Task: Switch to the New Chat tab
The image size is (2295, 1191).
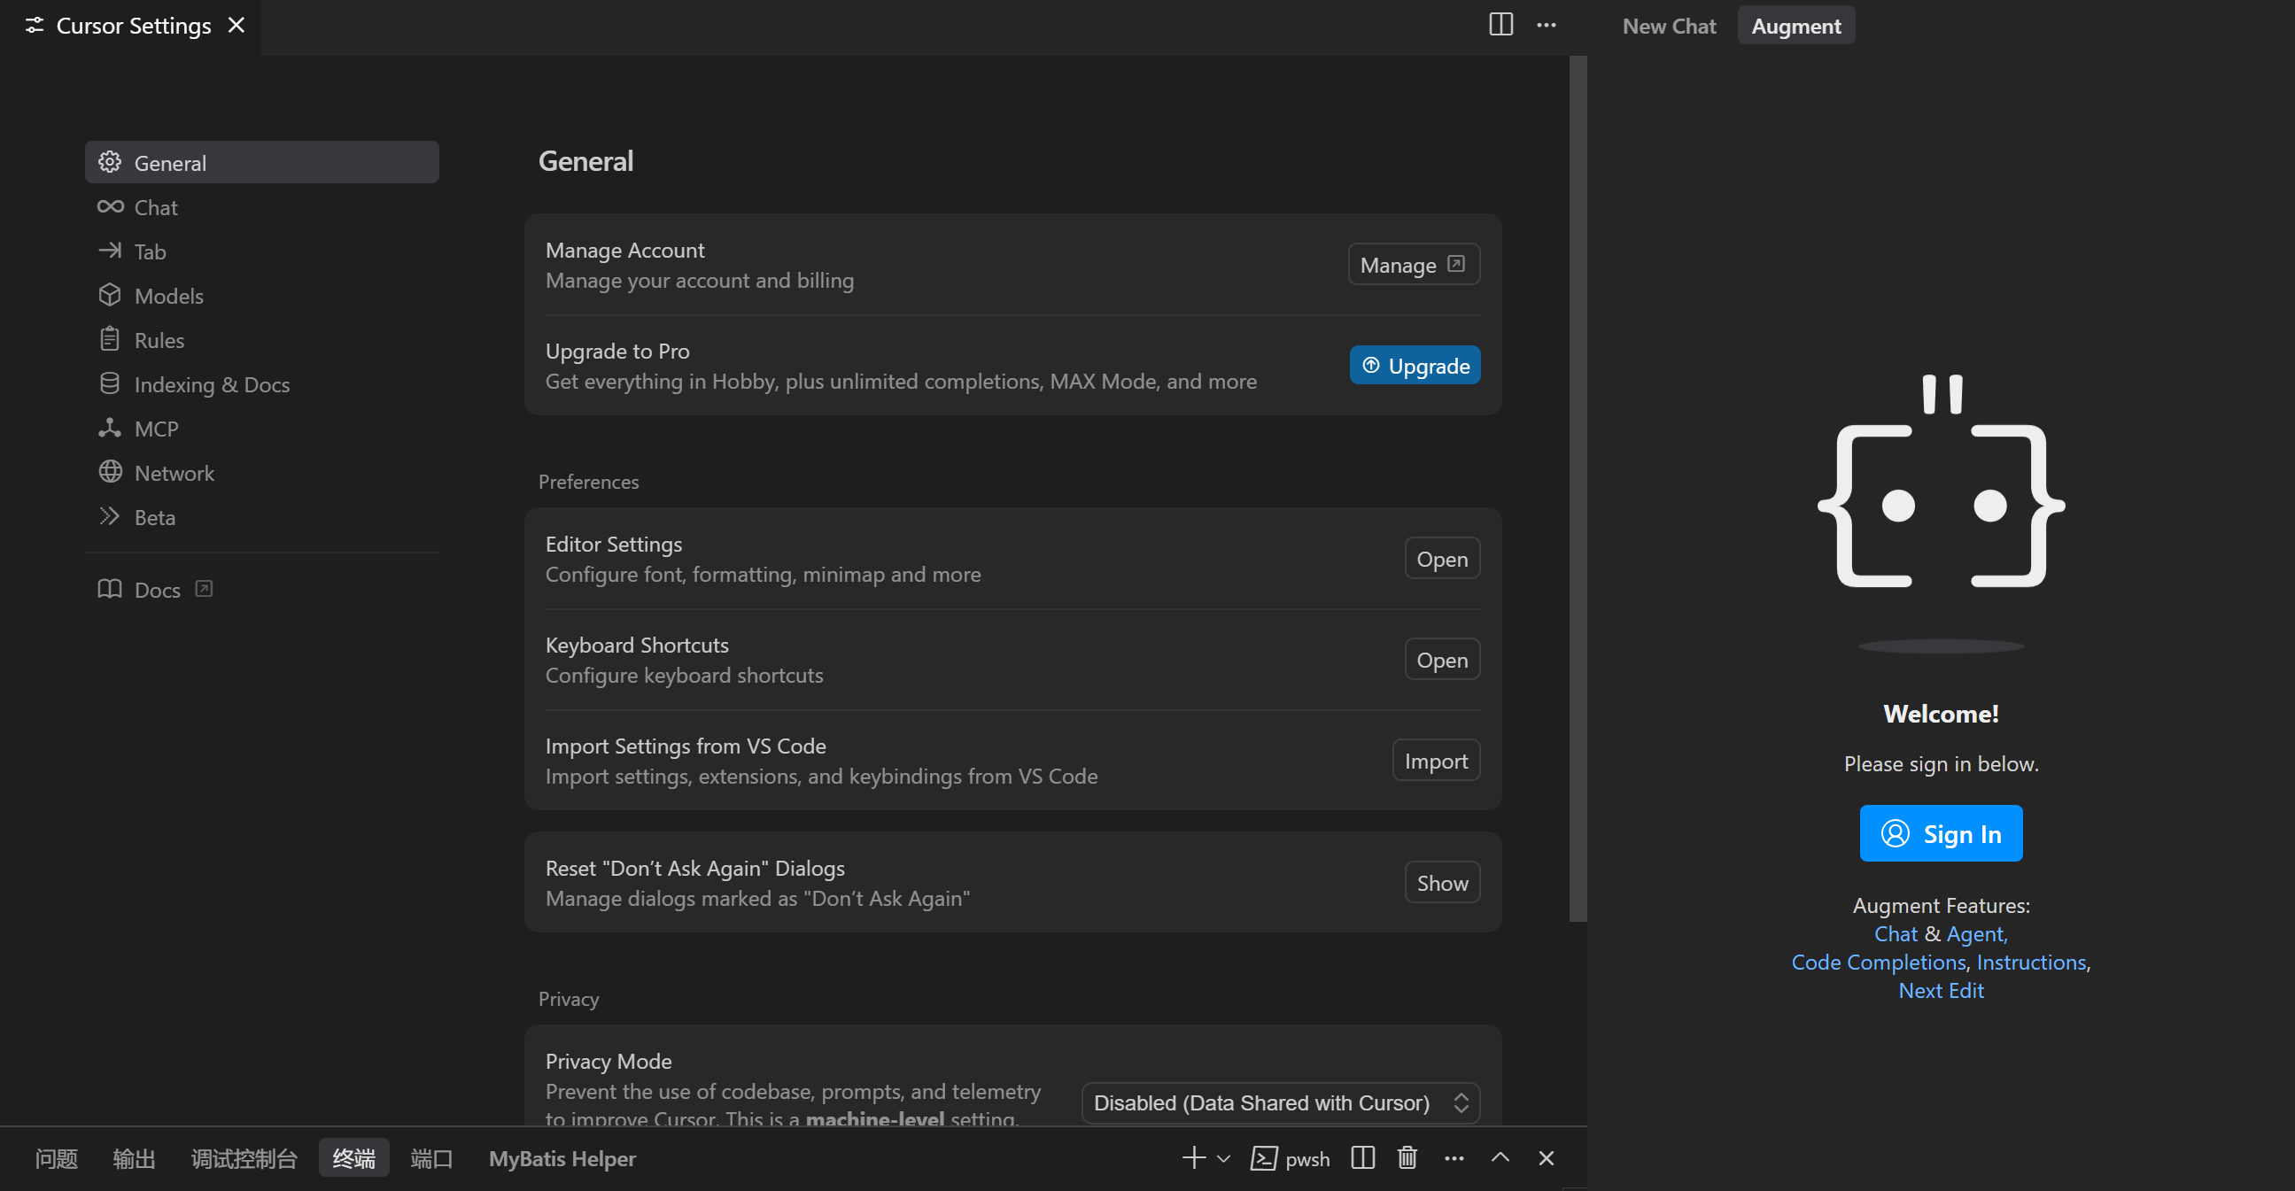Action: [x=1669, y=26]
